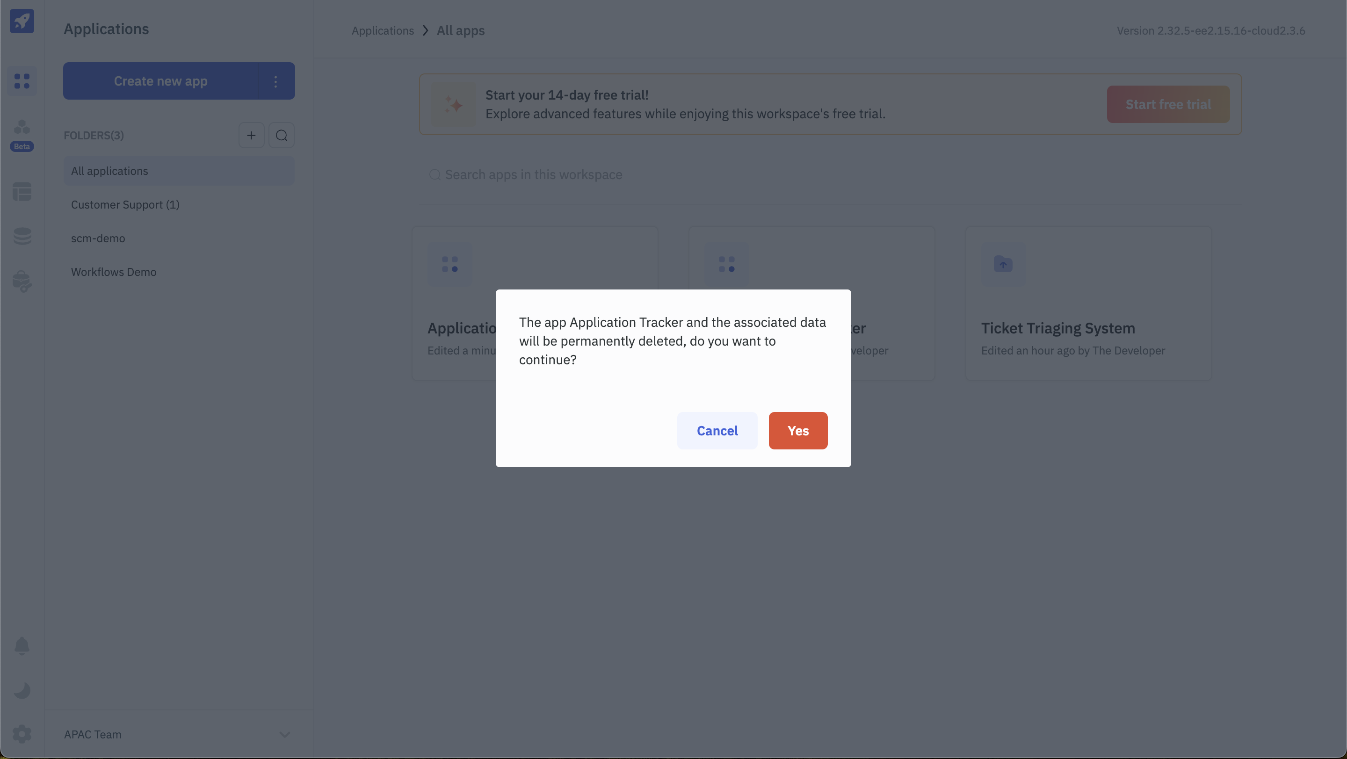Viewport: 1347px width, 759px height.
Task: Click the All apps breadcrumb
Action: tap(461, 31)
